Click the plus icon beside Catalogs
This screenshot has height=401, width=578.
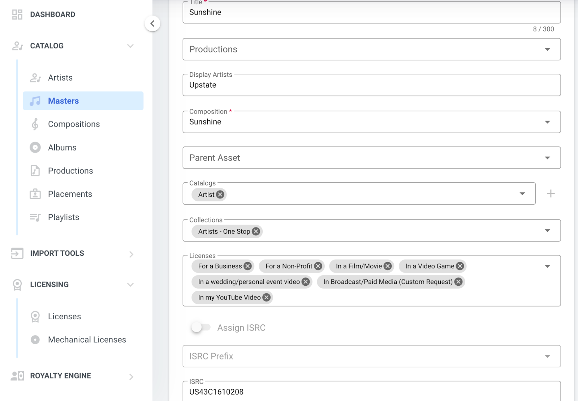tap(551, 194)
